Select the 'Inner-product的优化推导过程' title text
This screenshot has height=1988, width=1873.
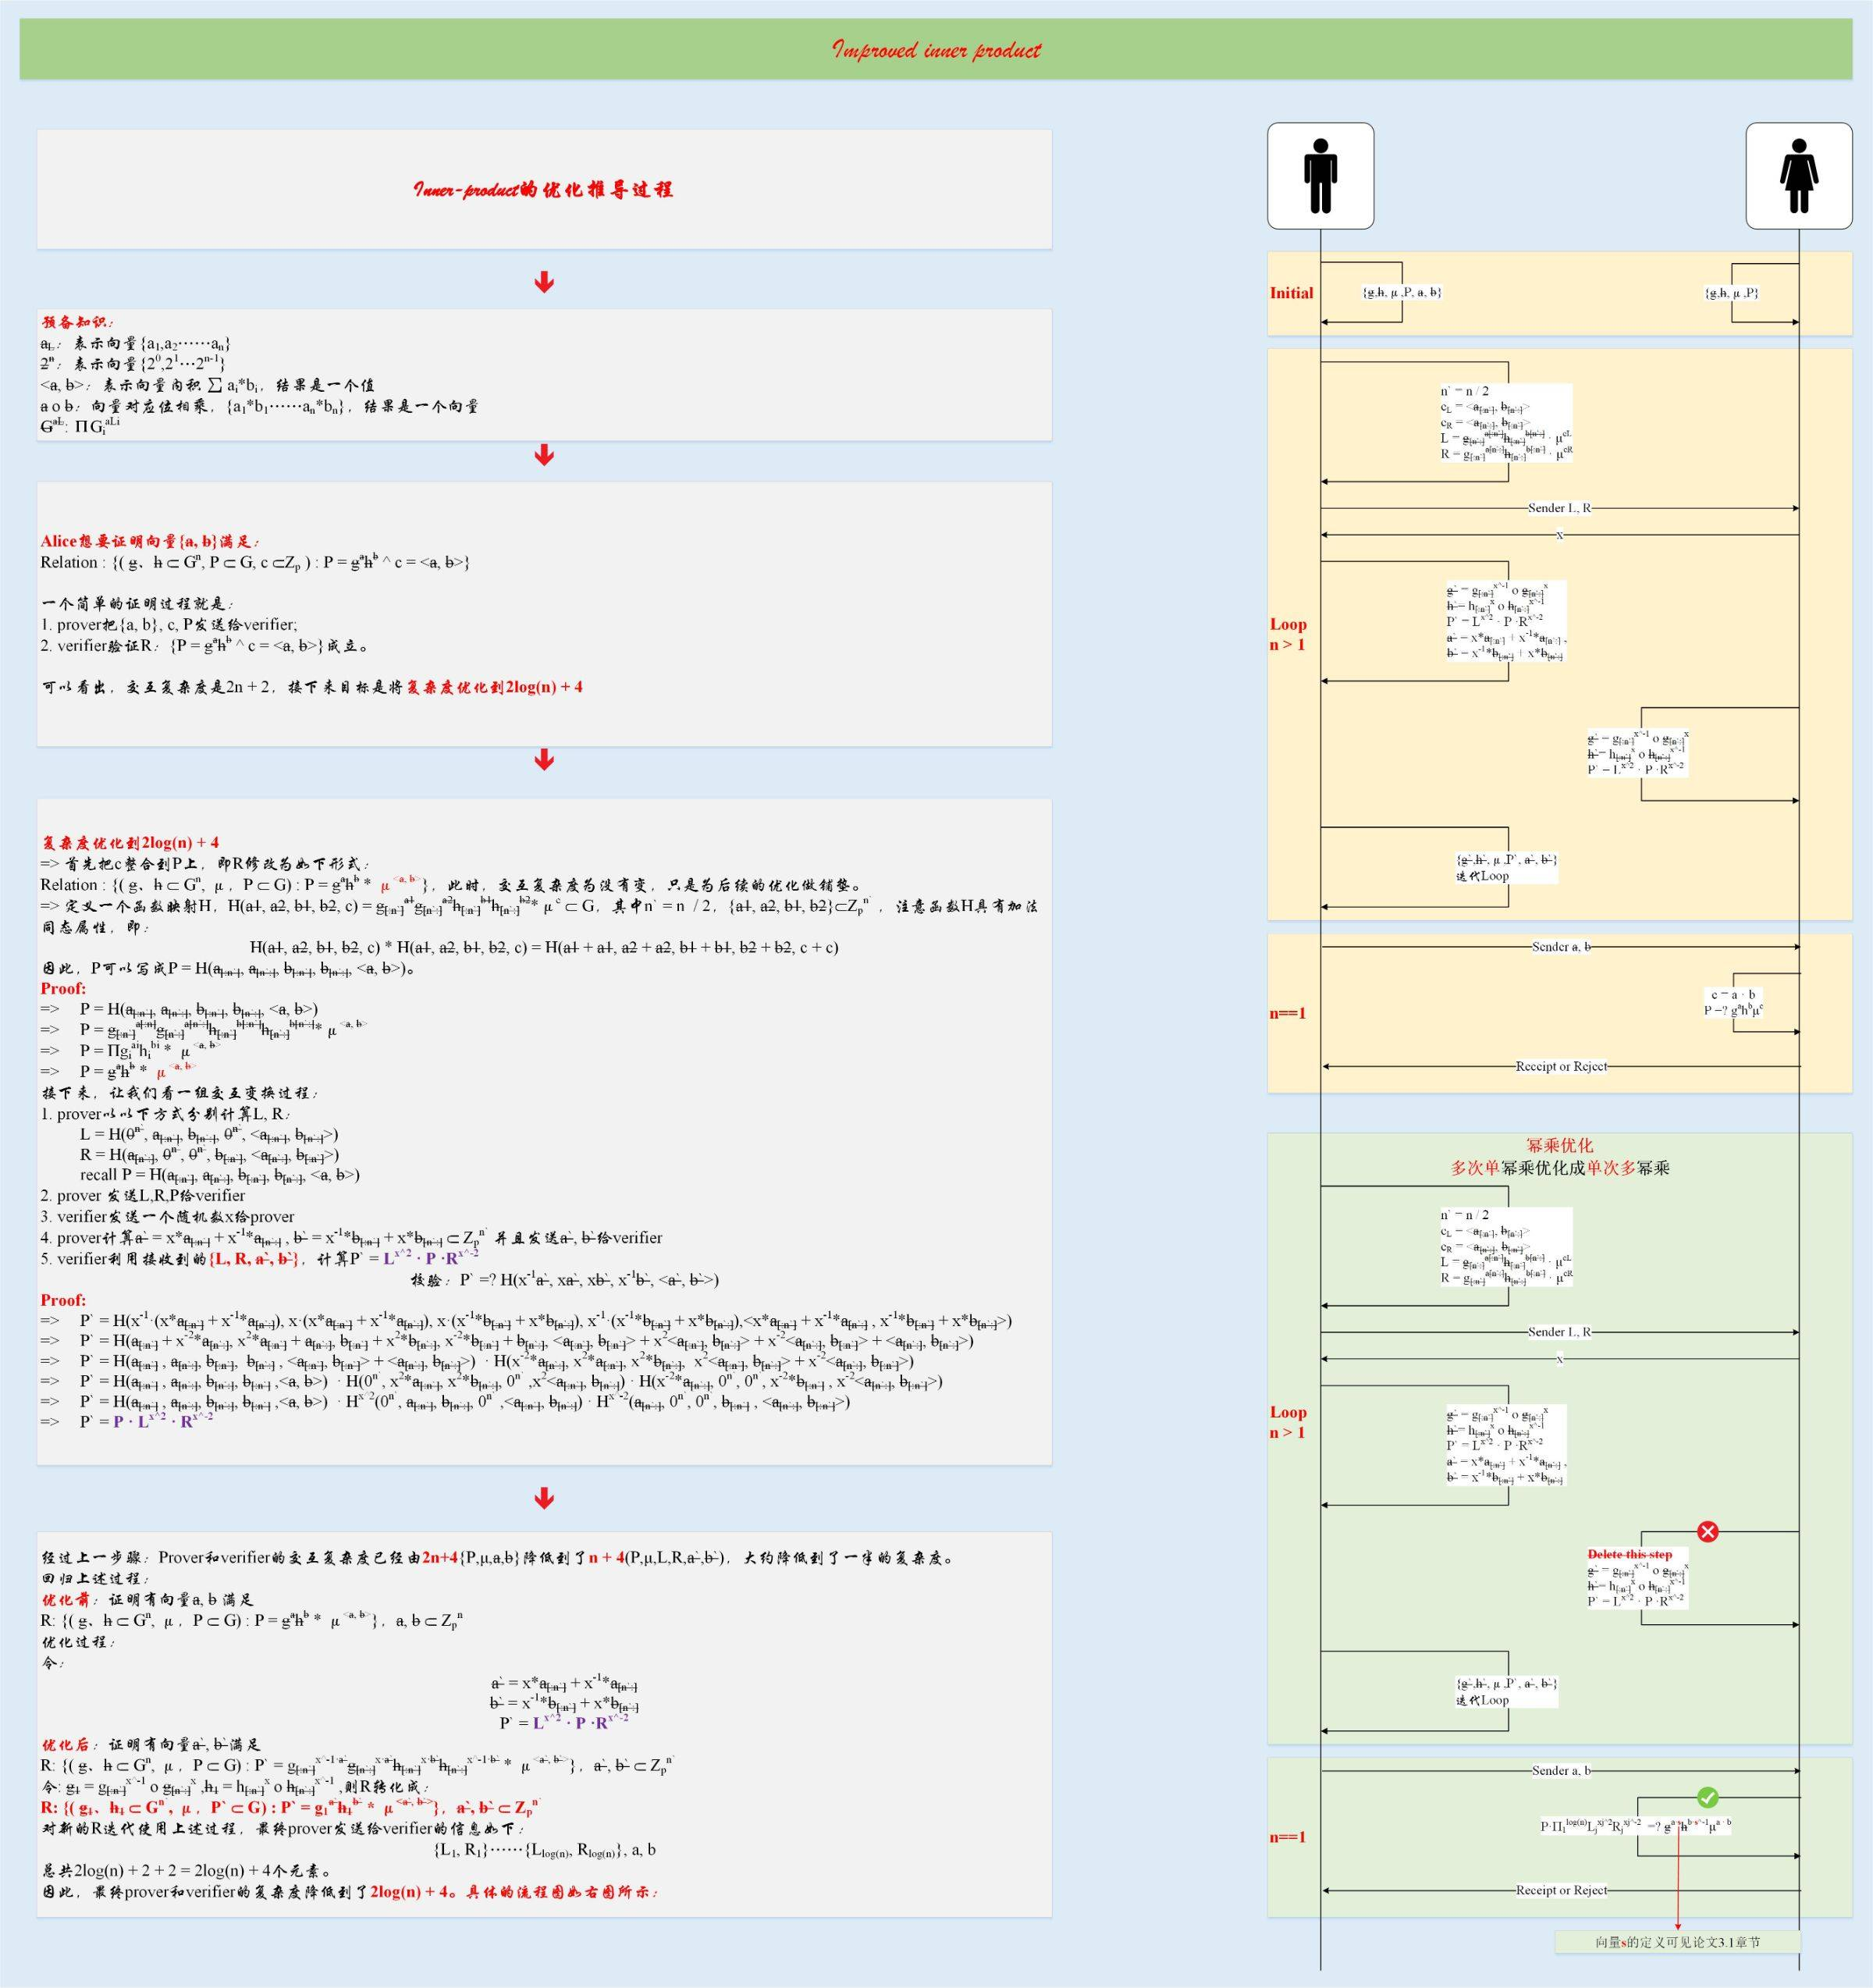pyautogui.click(x=544, y=189)
